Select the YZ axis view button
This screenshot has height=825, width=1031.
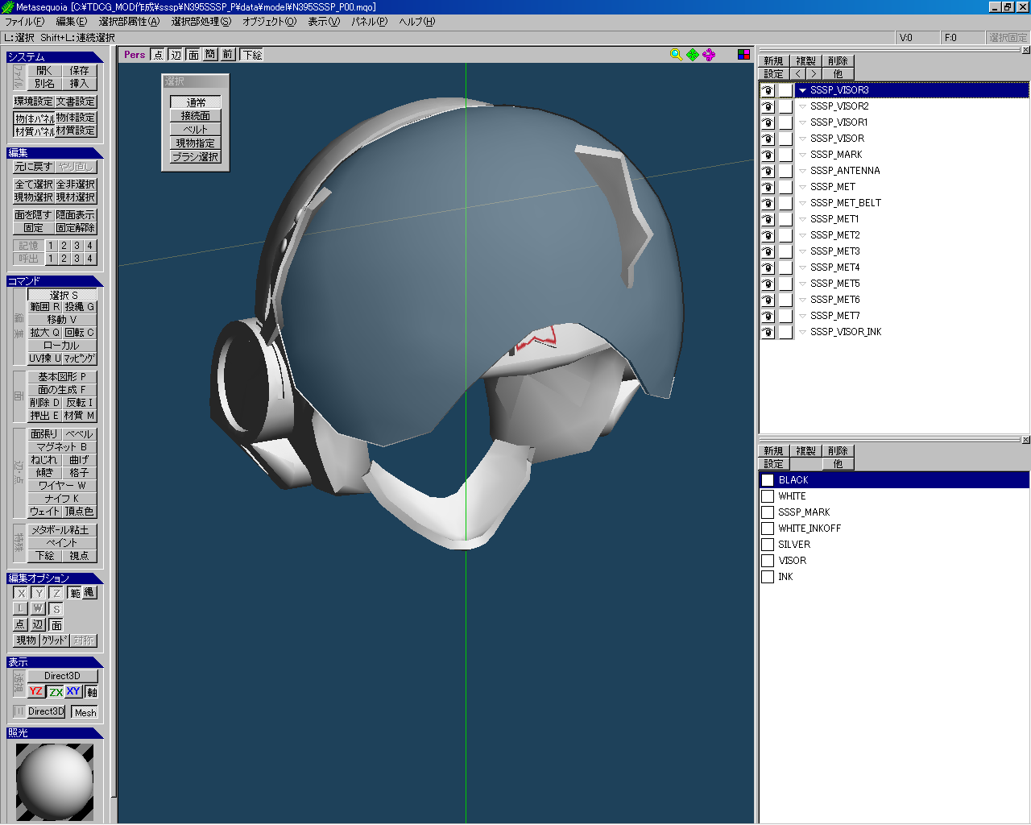click(x=36, y=691)
